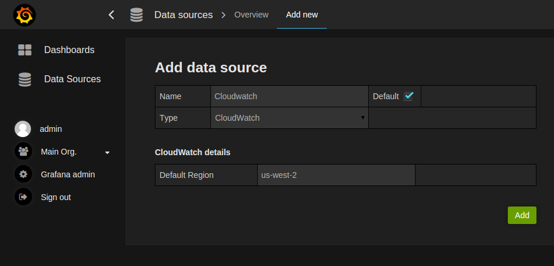Click the Default Region input field
Viewport: 554px width, 266px height.
(x=336, y=175)
